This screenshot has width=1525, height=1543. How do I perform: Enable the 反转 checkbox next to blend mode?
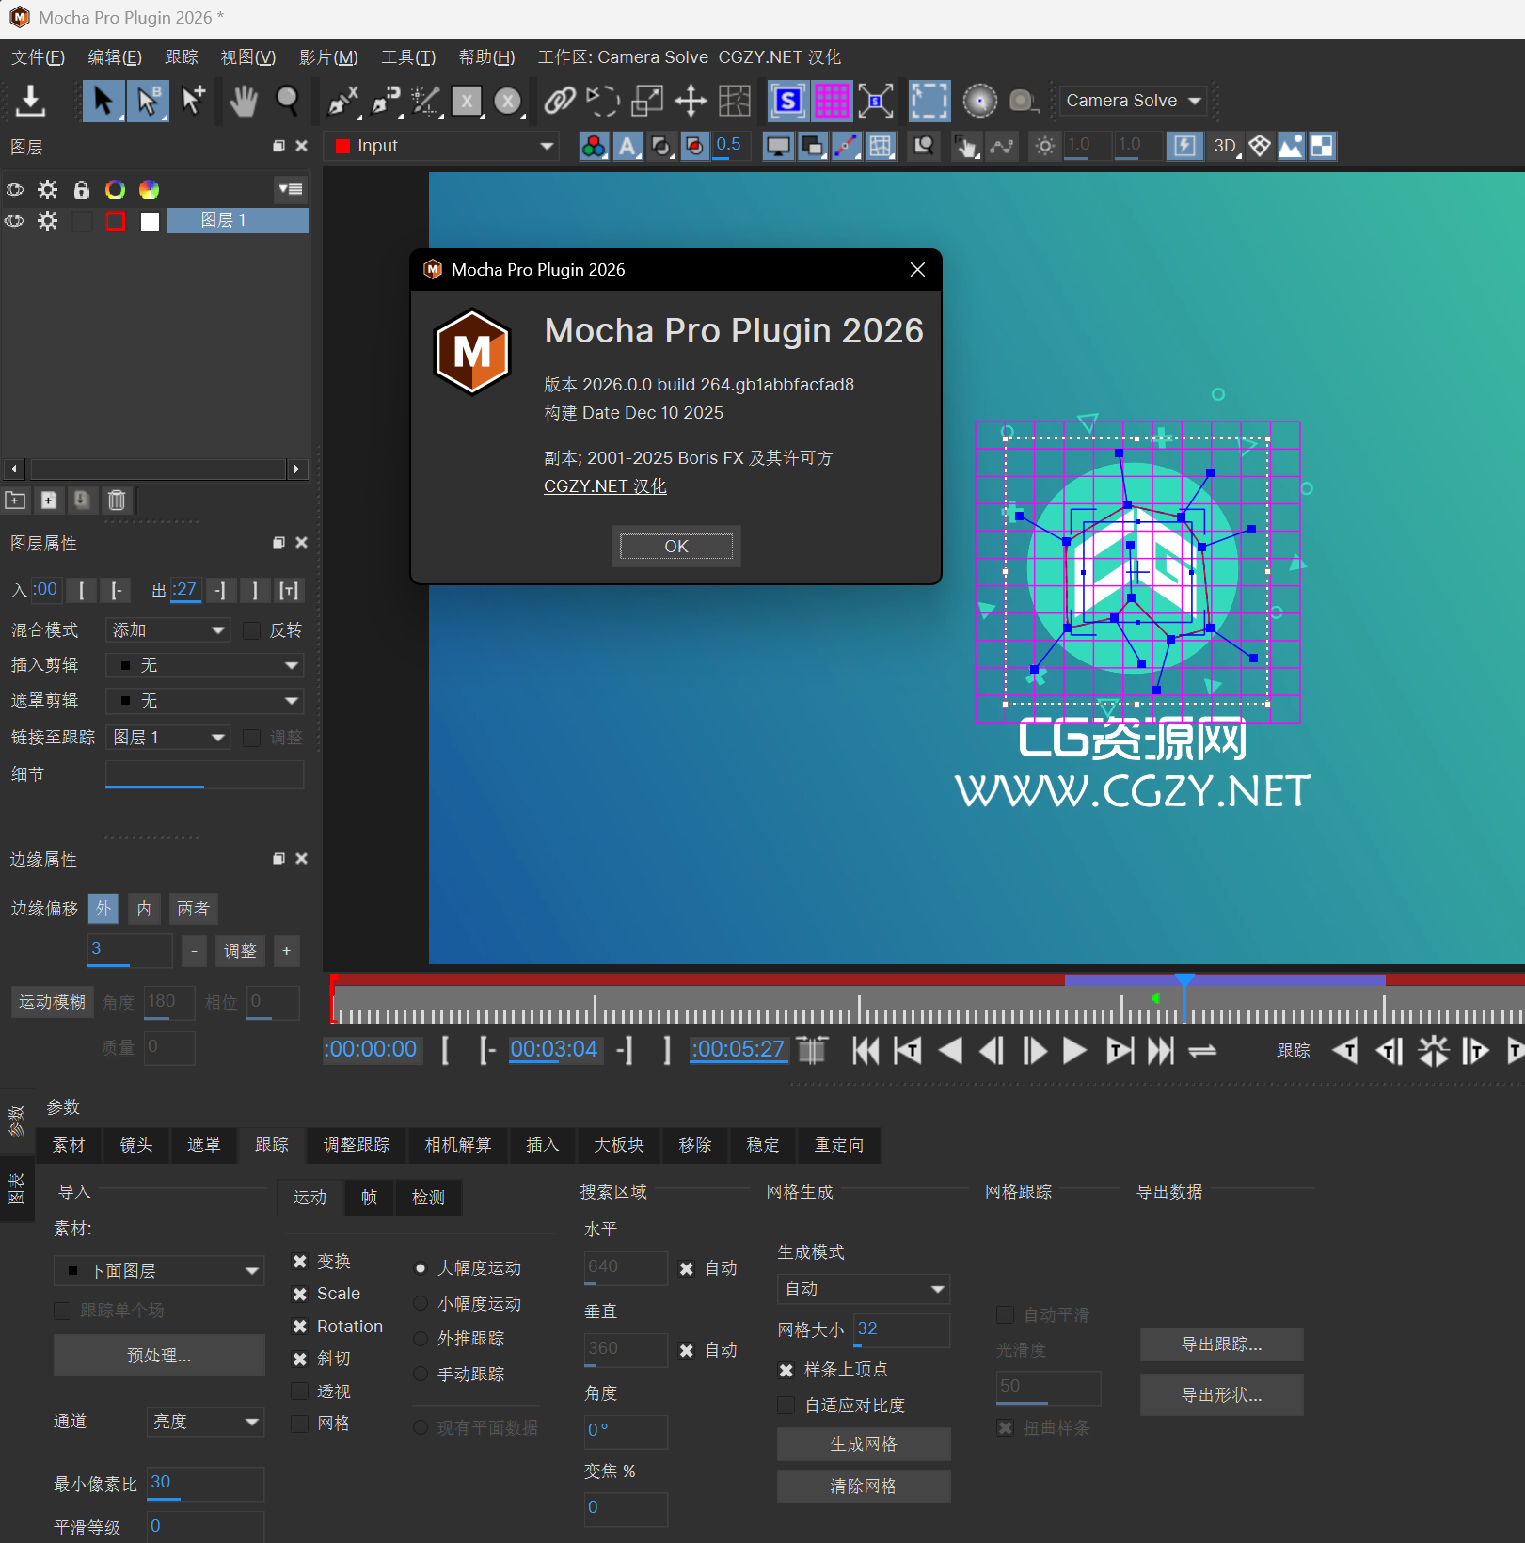click(251, 630)
